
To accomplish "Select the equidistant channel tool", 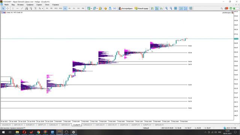I will point(26,8).
